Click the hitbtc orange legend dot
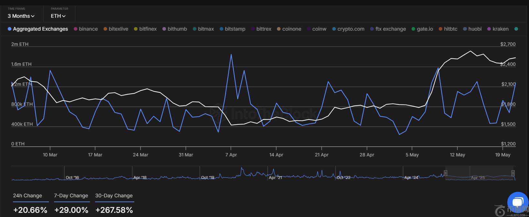This screenshot has height=217, width=529. click(440, 29)
